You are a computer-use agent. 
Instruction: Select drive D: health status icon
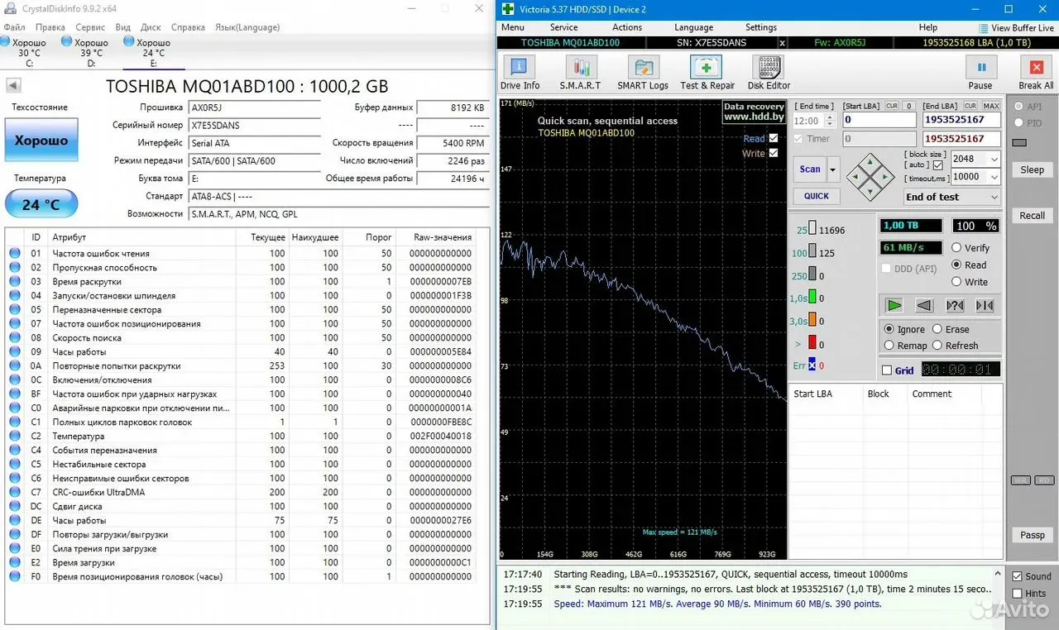[x=66, y=41]
